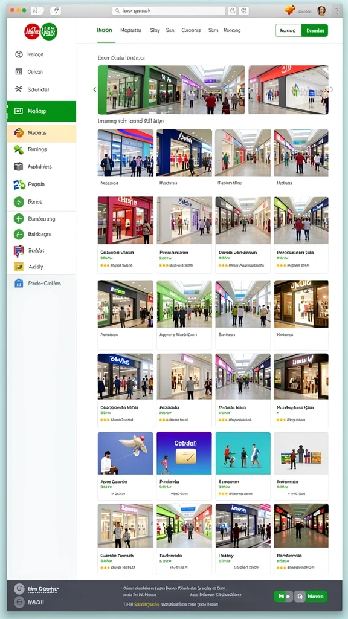The height and width of the screenshot is (619, 348).
Task: Click the green pin icon labeled Fanings
Action: [19, 149]
